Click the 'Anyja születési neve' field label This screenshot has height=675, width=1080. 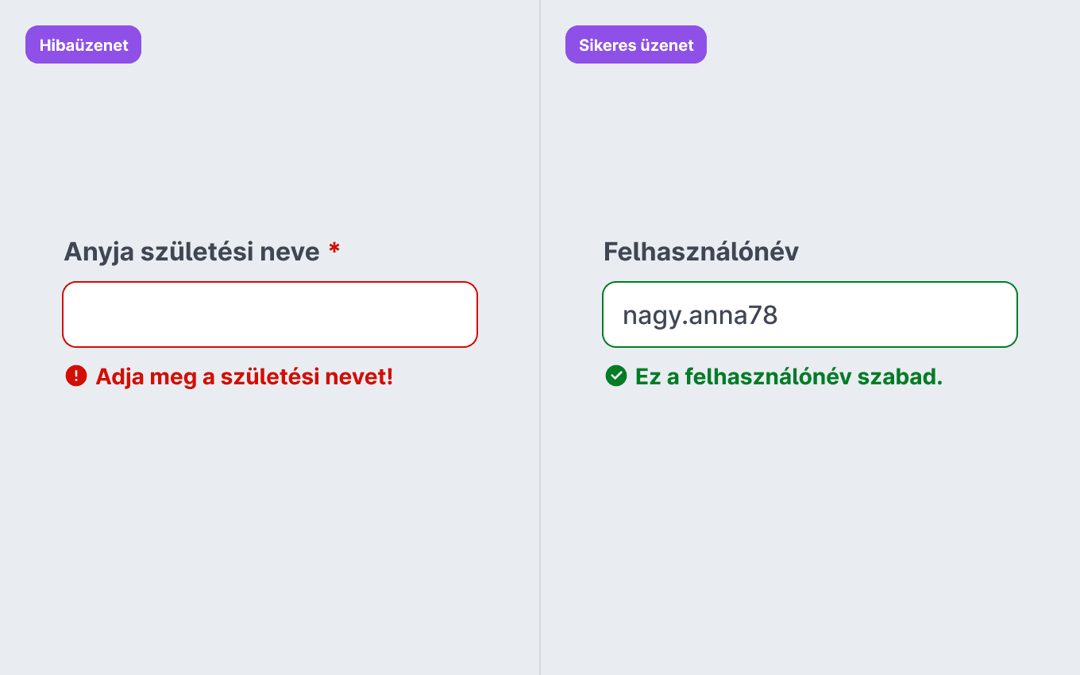[191, 253]
